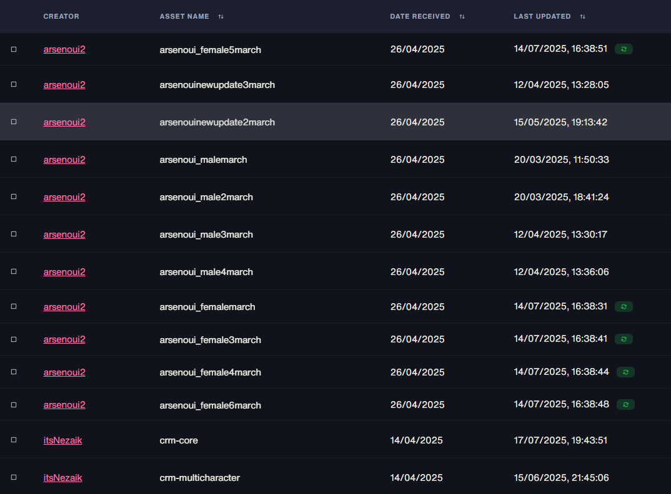Screen dimensions: 671x494
Task: Toggle checkbox for arsenoui_female4march
Action: coord(14,372)
